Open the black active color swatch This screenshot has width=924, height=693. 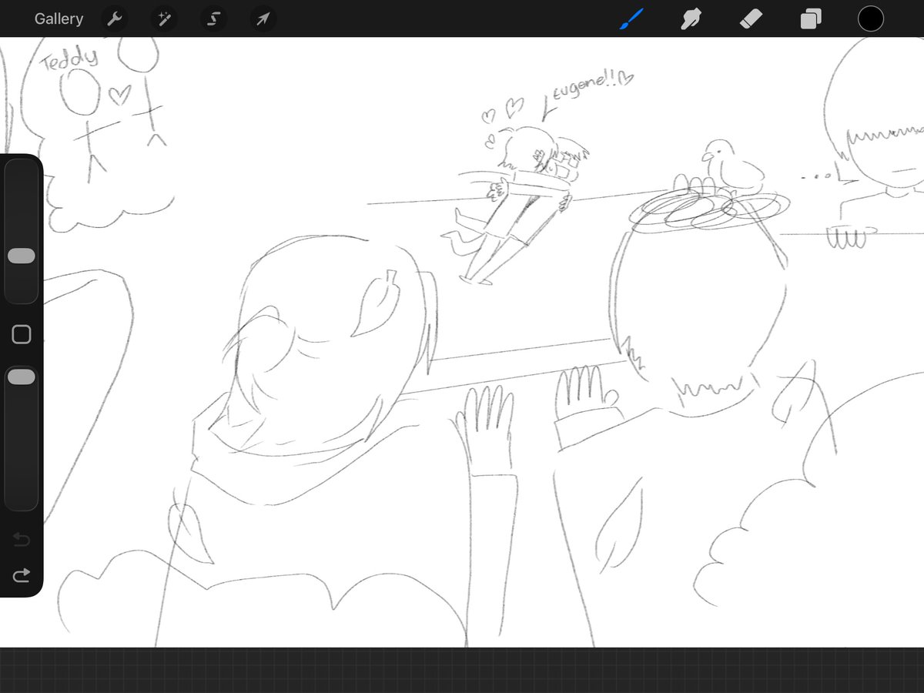(871, 18)
